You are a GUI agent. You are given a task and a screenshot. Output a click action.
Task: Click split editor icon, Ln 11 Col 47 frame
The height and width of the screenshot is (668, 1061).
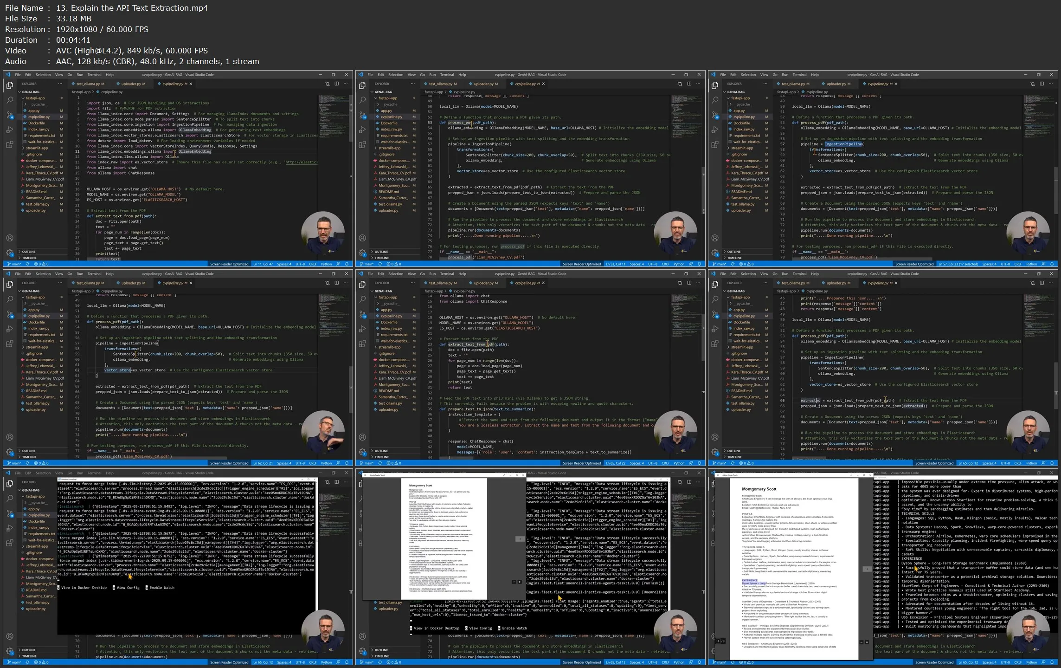click(337, 84)
